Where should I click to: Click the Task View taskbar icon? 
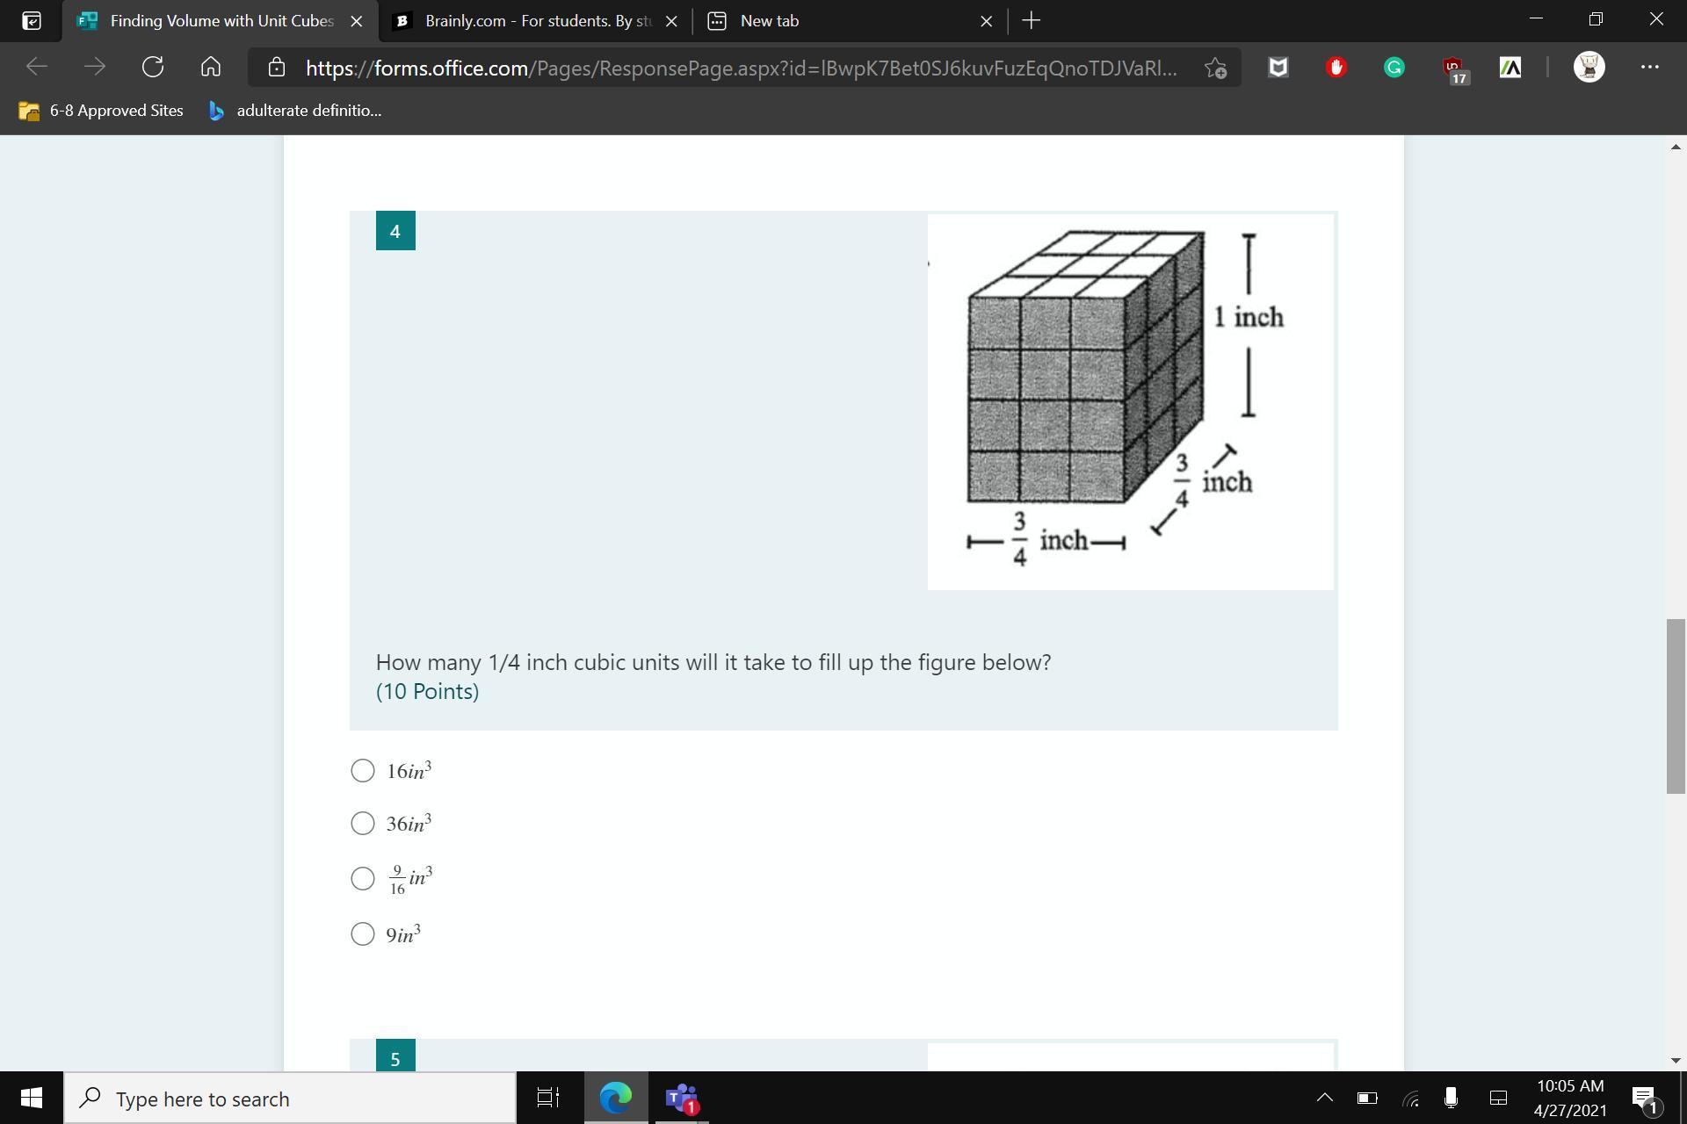547,1098
